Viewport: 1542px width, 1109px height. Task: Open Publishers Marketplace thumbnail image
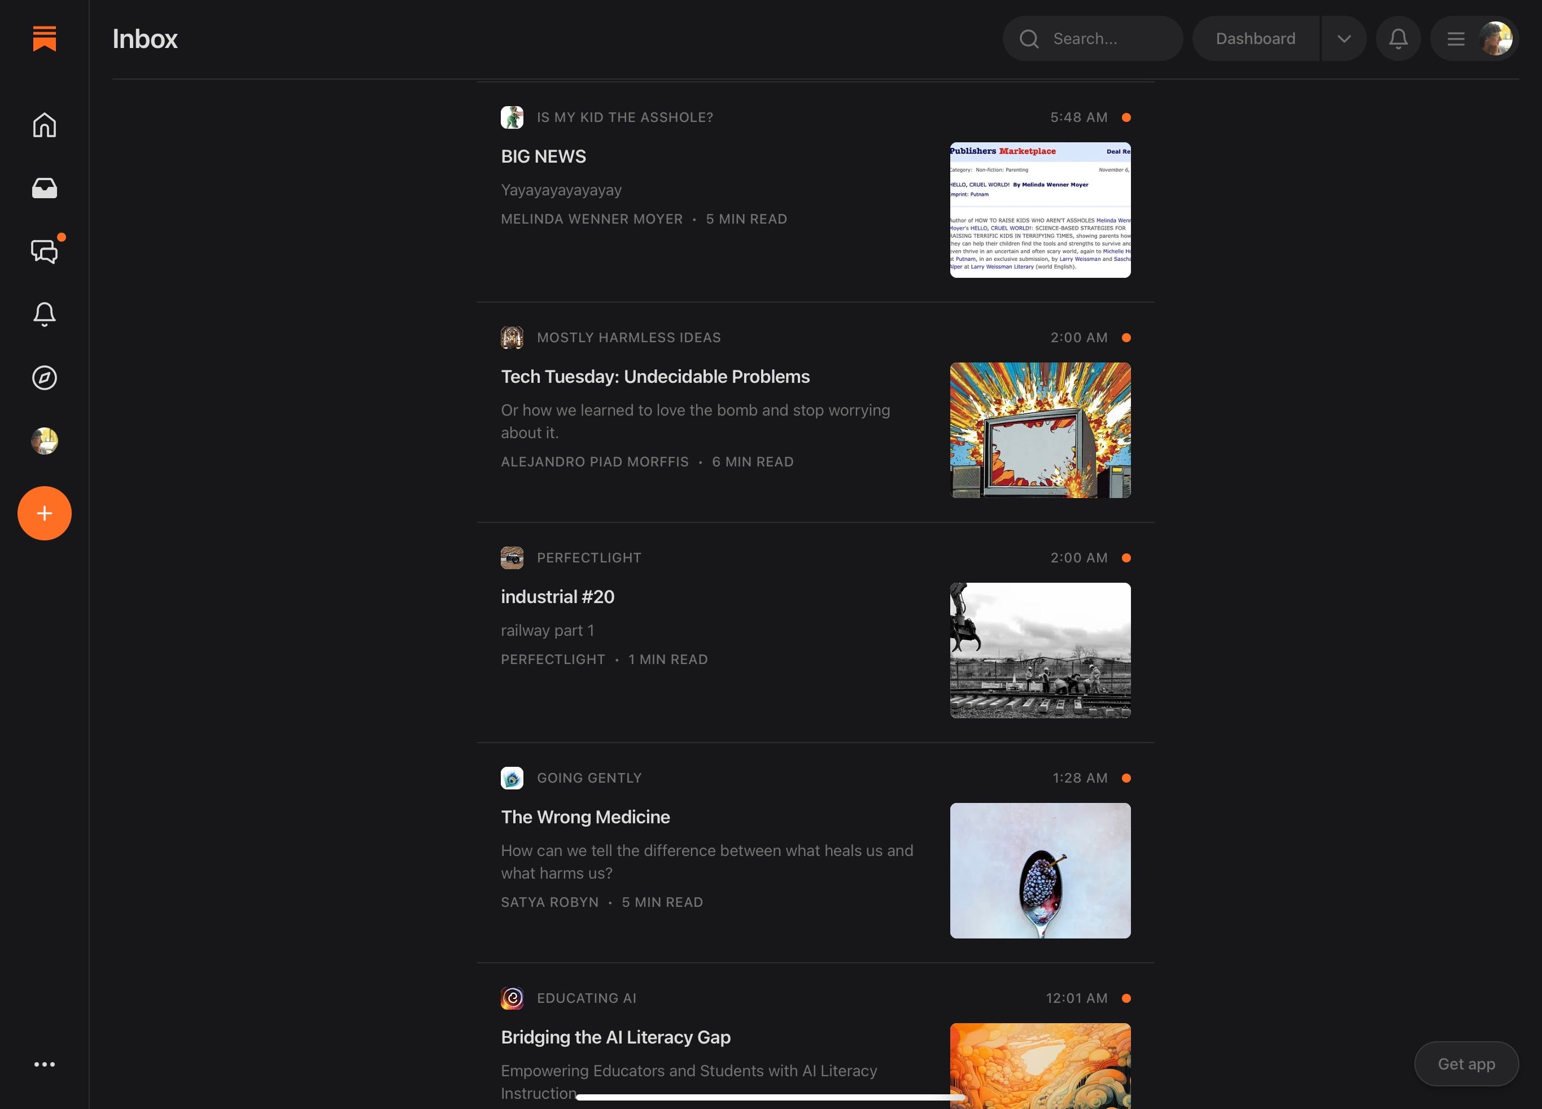1040,210
